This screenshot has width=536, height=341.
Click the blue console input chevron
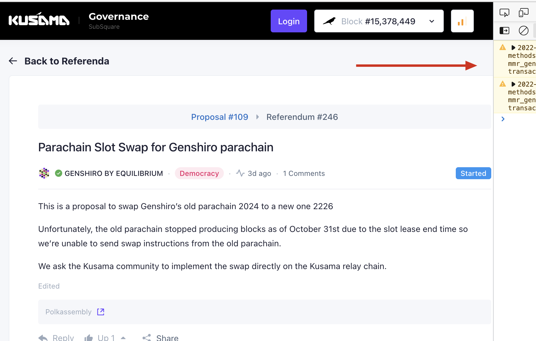click(503, 119)
